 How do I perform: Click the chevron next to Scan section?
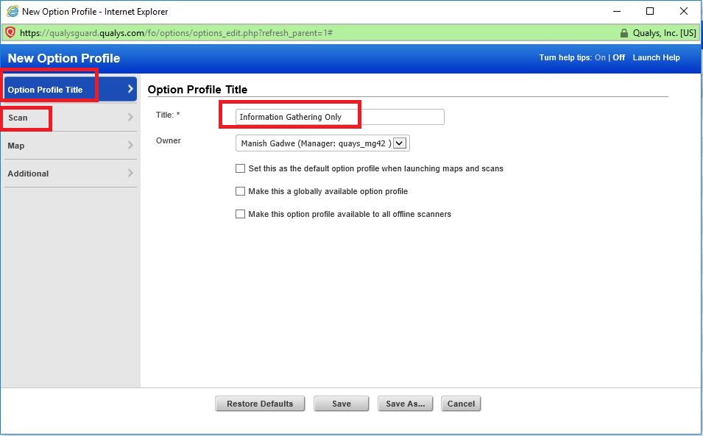(130, 118)
